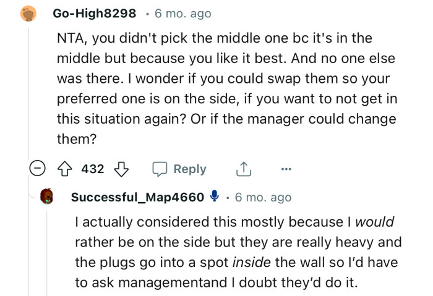Image resolution: width=433 pixels, height=296 pixels.
Task: Click the 432 vote count
Action: point(93,169)
